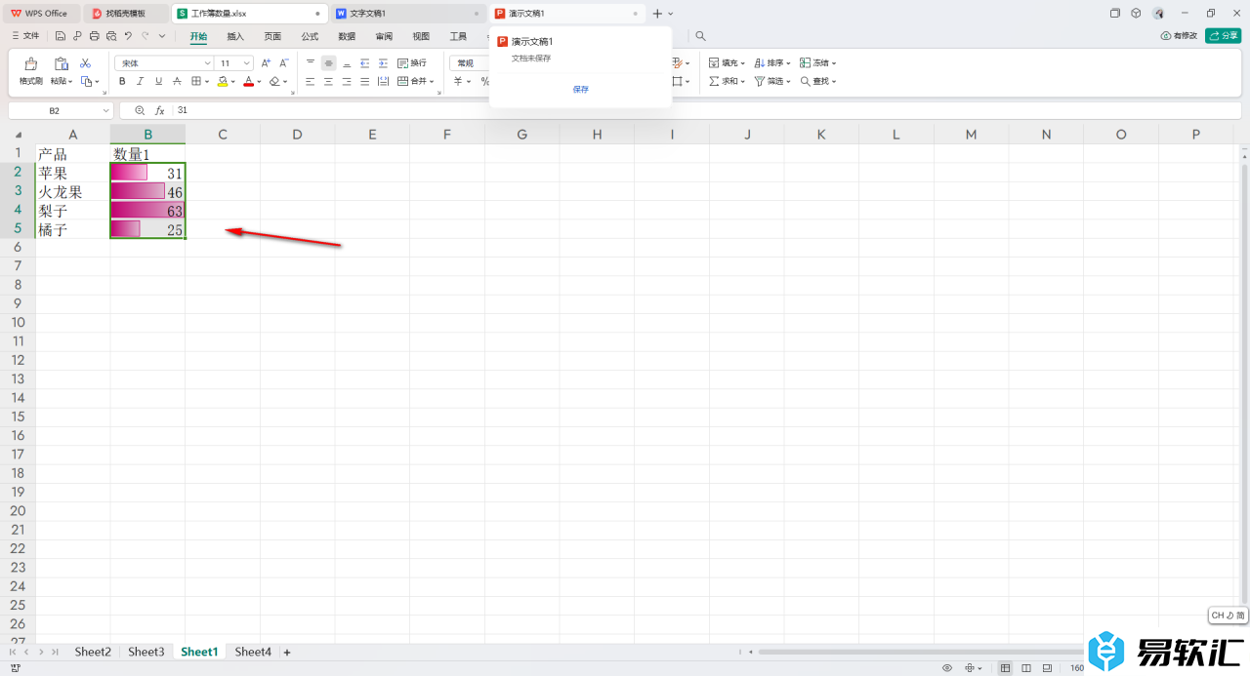This screenshot has width=1250, height=676.
Task: Click the justify alignment icon
Action: tap(364, 81)
